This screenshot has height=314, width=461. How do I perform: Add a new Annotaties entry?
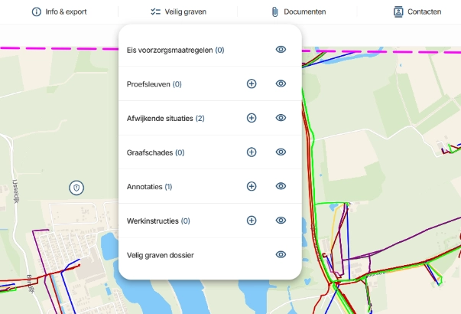[252, 186]
